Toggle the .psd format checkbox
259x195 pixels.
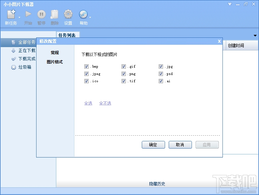point(161,74)
